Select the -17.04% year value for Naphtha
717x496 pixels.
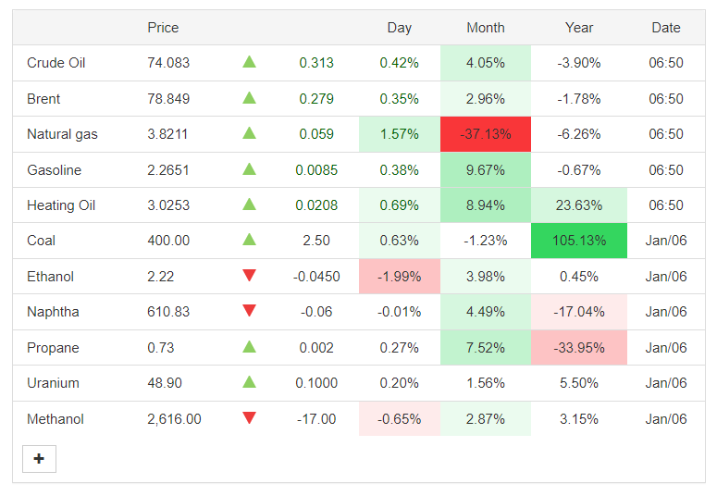tap(579, 312)
